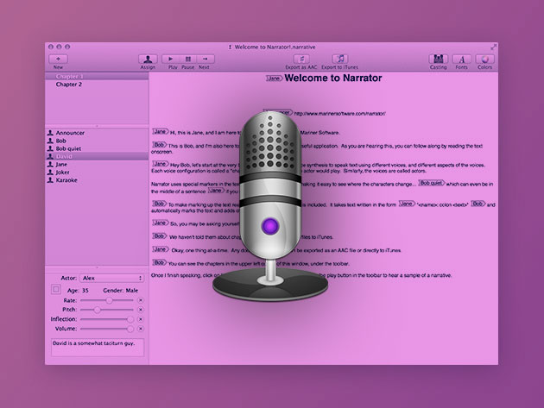Reset the Inflection slider with its X button

pos(141,319)
